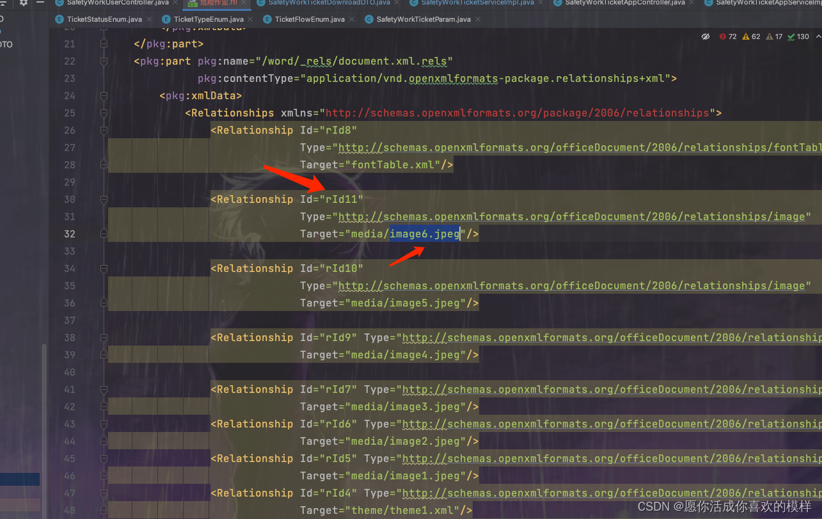
Task: Close the SafetyWorkTicketParam.java tab
Action: tap(478, 20)
